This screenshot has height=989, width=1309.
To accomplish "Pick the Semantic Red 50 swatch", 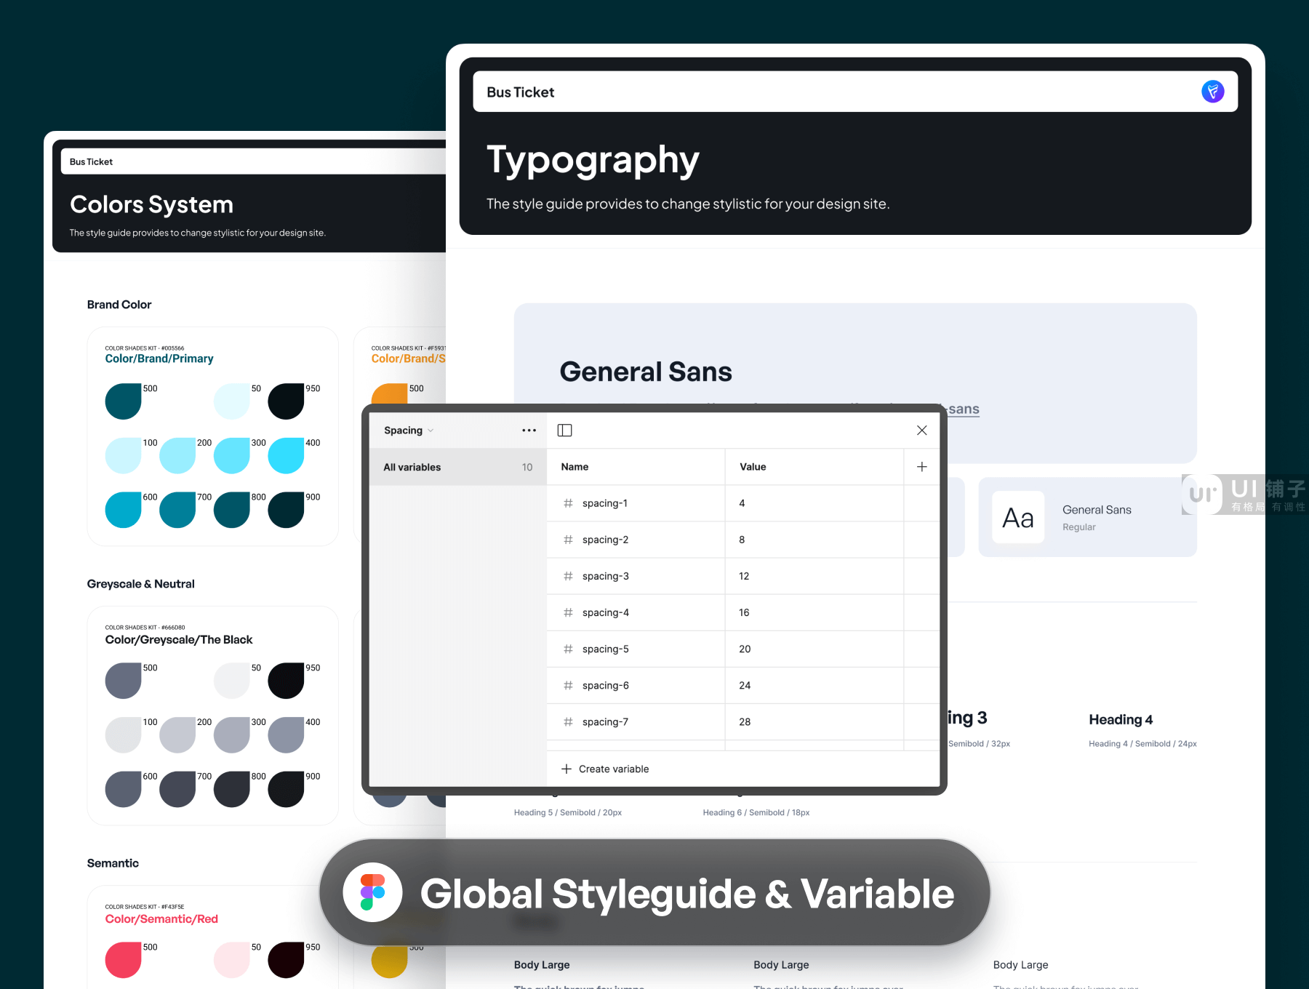I will click(232, 960).
